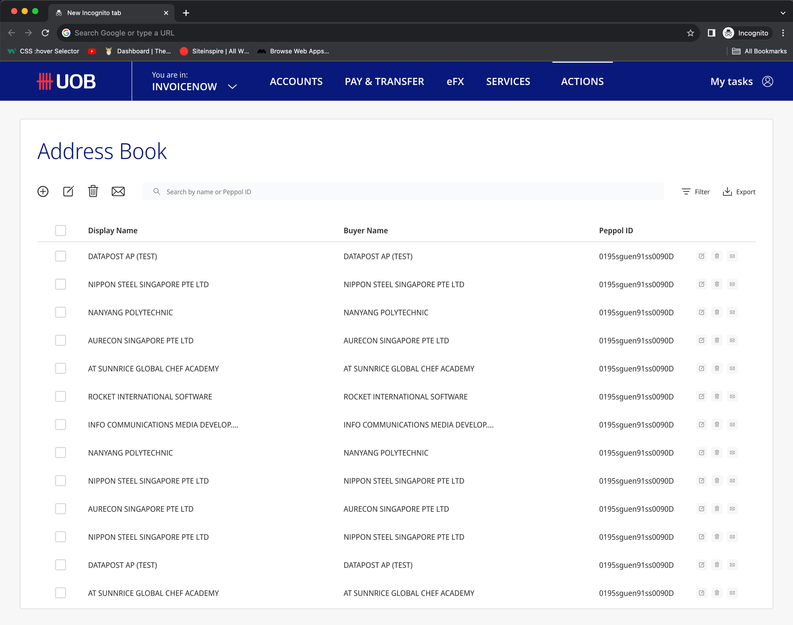The width and height of the screenshot is (793, 625).
Task: Delete first AT SUNNRICE GLOBAL CHEF ACADEMY row
Action: coord(717,369)
